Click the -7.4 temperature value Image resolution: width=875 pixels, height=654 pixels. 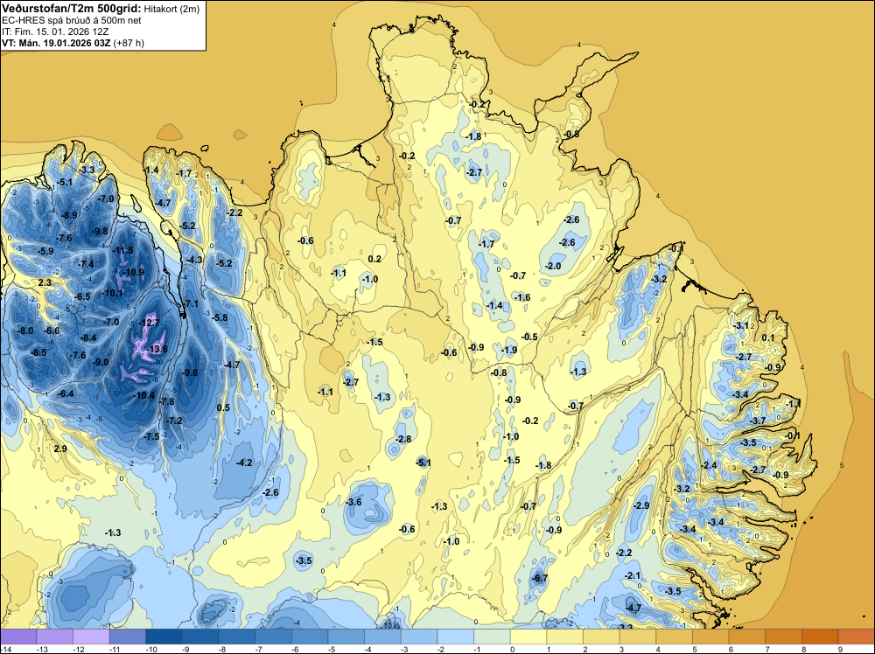tap(86, 264)
